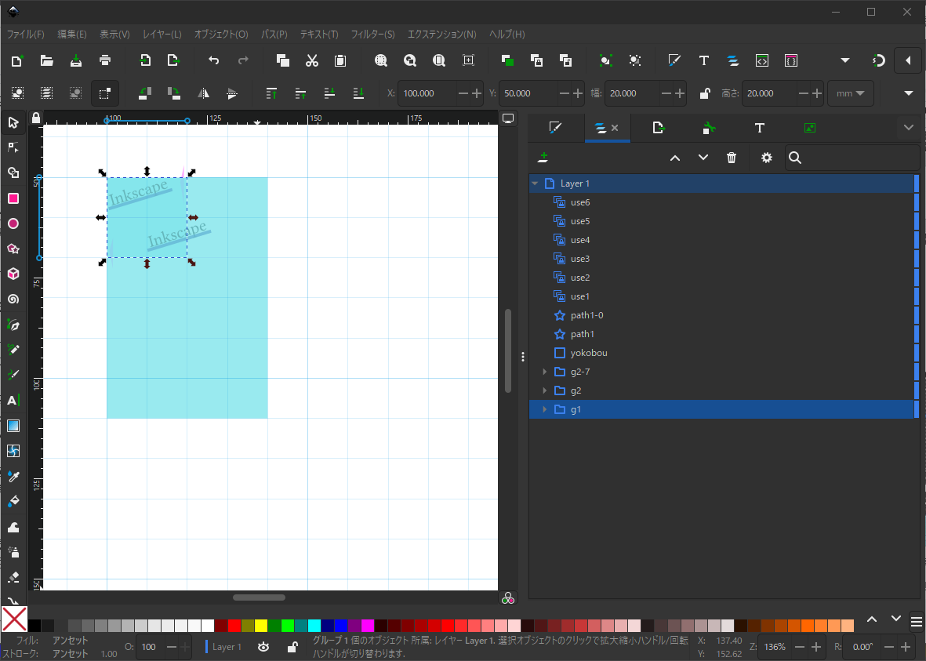Select the Ellipse tool
This screenshot has height=661, width=926.
pyautogui.click(x=13, y=223)
